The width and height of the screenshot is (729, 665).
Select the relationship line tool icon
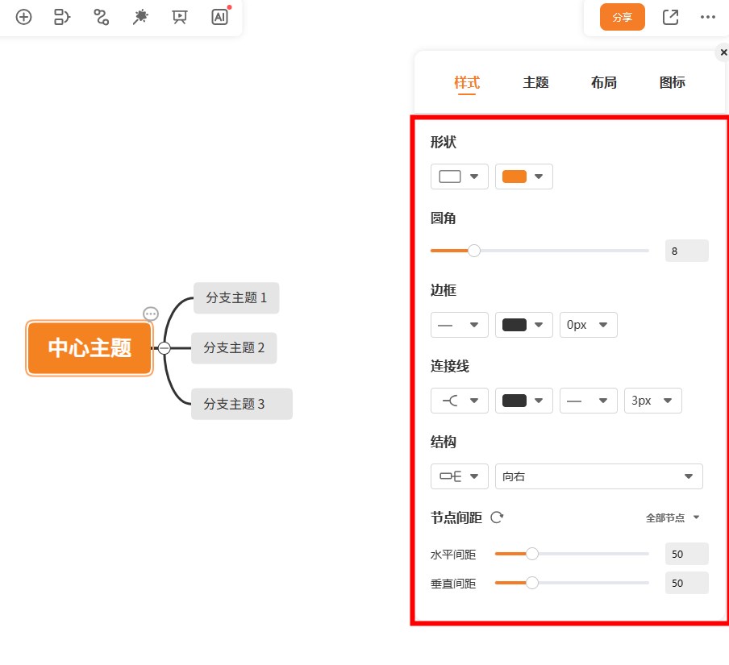click(x=102, y=17)
